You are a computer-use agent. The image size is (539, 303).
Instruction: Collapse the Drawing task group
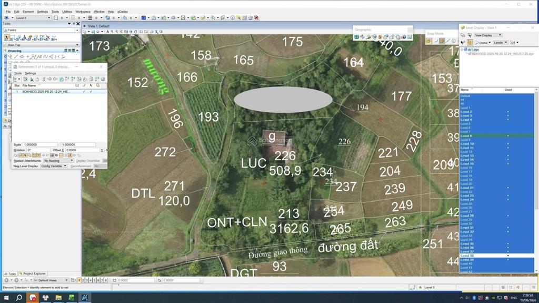[77, 50]
